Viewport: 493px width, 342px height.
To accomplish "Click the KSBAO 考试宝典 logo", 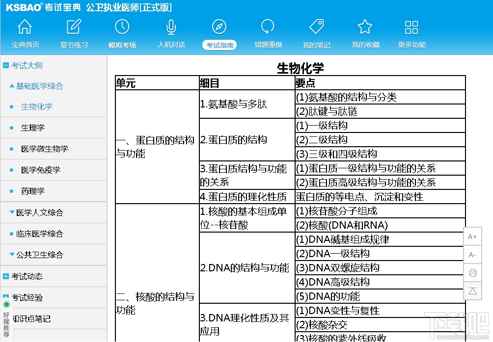I will click(x=43, y=7).
